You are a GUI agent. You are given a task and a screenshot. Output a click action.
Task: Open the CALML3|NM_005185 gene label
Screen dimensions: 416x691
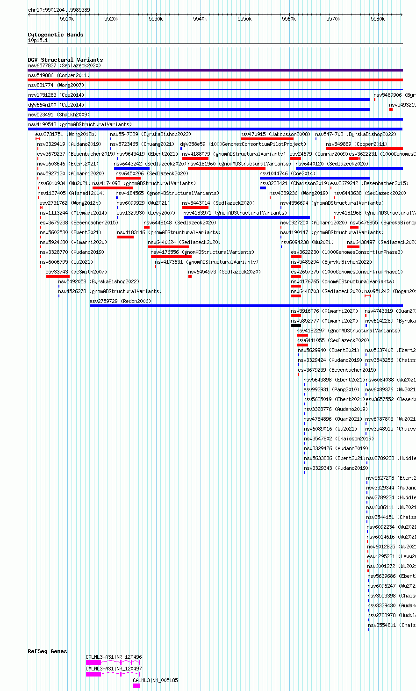[155, 680]
